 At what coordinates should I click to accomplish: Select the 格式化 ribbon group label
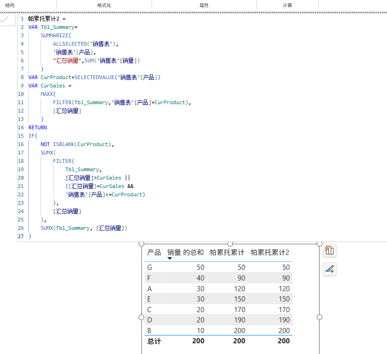coord(104,5)
